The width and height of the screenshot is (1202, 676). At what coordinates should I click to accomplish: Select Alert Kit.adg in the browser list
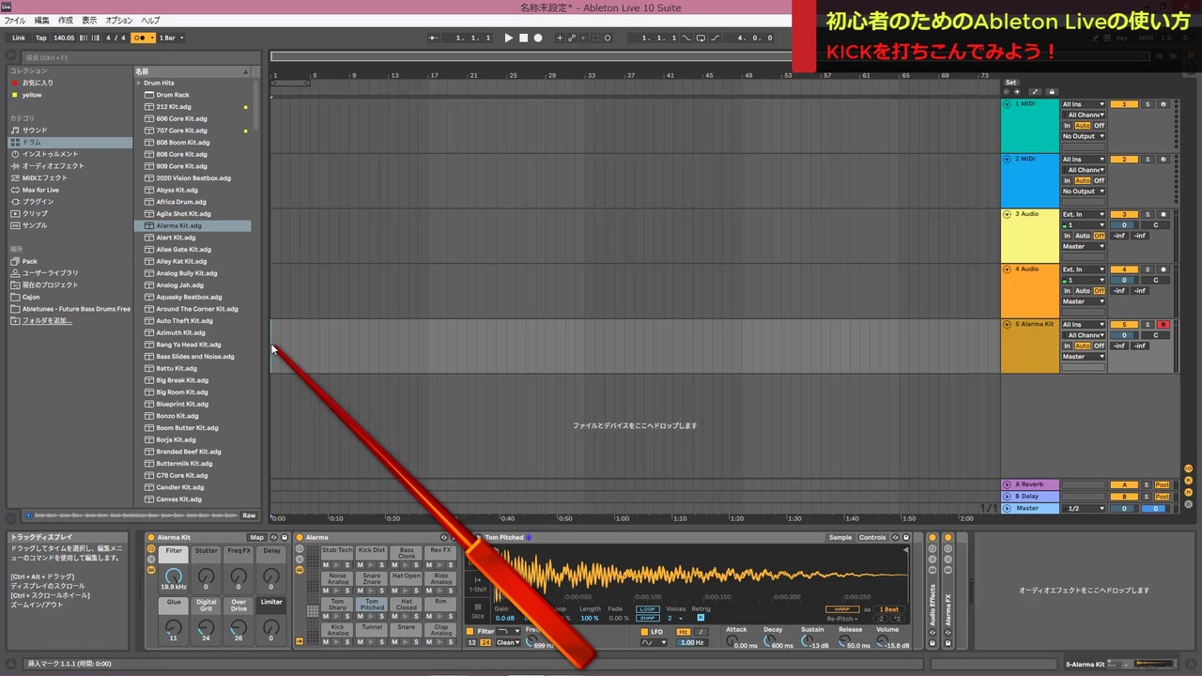(176, 237)
